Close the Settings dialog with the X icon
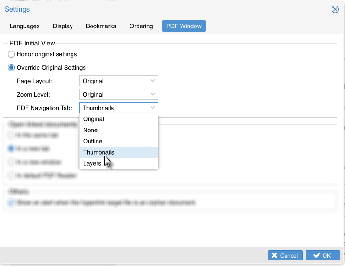Screen dimensions: 345x266 tap(335, 9)
